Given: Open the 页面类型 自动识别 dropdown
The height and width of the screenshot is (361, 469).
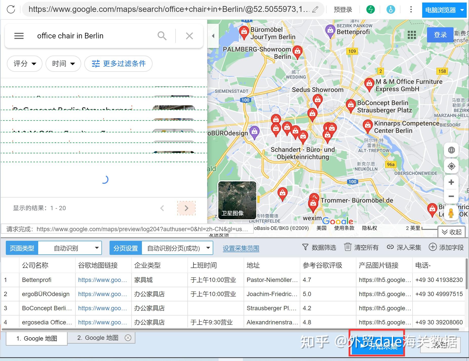Looking at the screenshot, I should (x=70, y=248).
